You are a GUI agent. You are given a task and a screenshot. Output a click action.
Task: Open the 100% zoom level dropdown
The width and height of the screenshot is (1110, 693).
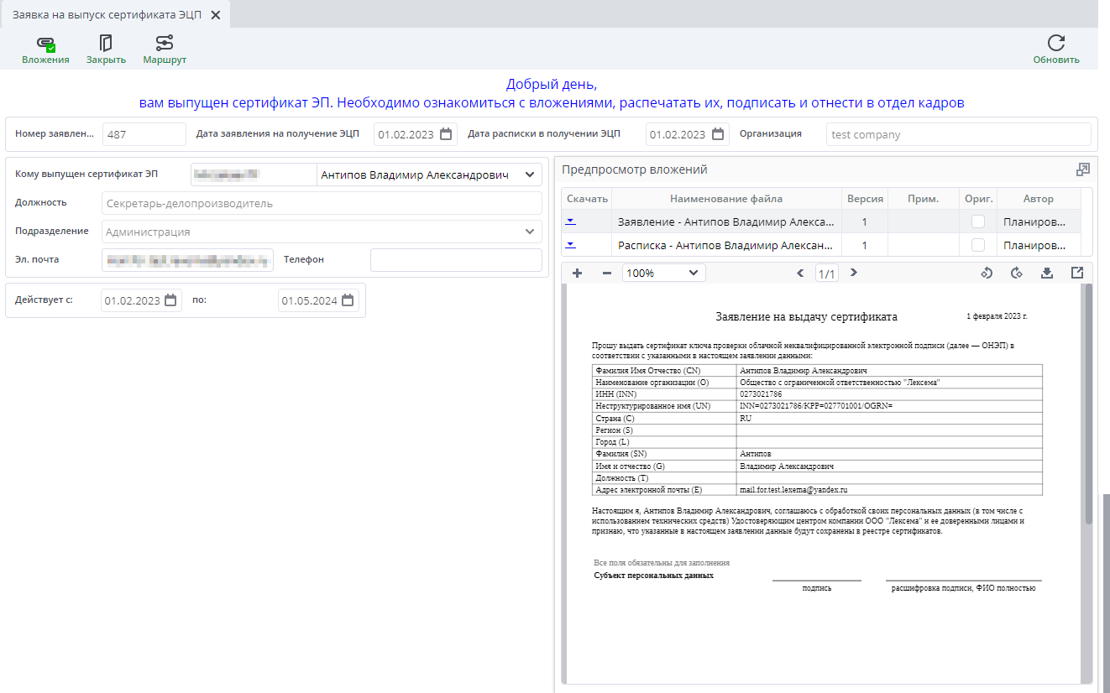click(x=664, y=273)
